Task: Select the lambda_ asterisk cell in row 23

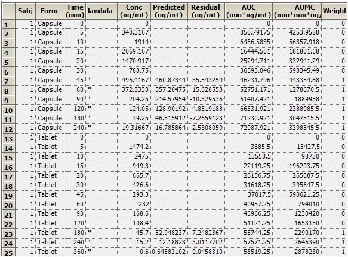Action: (101, 233)
